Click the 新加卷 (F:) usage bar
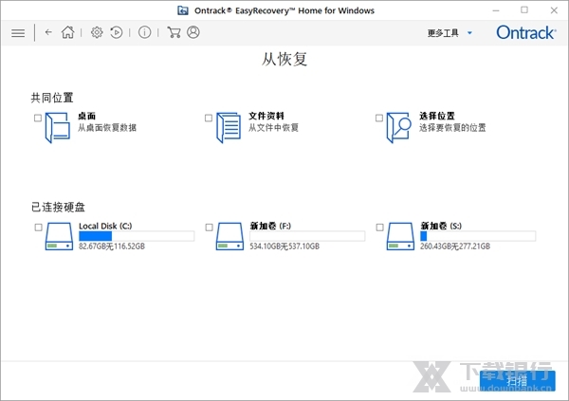The height and width of the screenshot is (401, 569). coord(307,236)
